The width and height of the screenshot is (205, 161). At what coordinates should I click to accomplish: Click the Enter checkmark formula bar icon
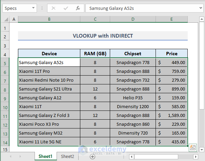[66, 8]
